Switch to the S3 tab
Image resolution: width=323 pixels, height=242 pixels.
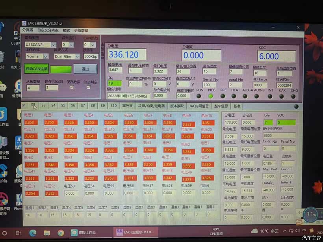coord(43,106)
